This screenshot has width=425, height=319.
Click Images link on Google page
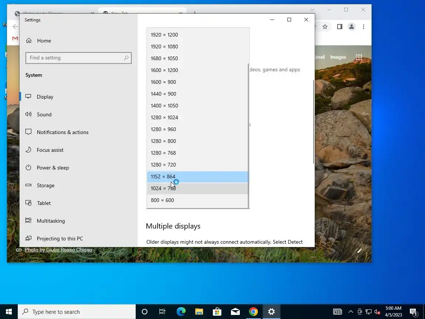(x=338, y=57)
